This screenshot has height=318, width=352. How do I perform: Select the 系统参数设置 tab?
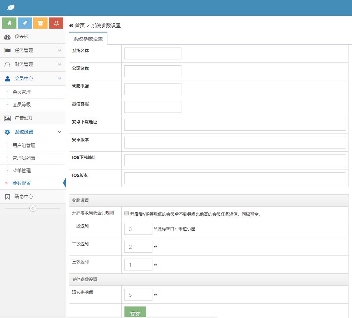88,39
